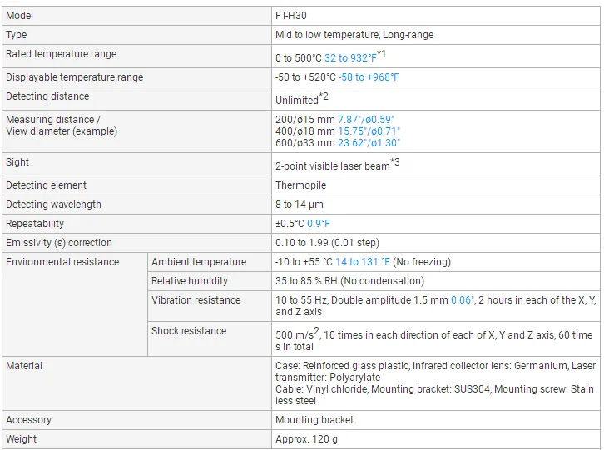Click the 'Approx. 120 g' weight value
Screen dimensions: 604x450
(307, 439)
